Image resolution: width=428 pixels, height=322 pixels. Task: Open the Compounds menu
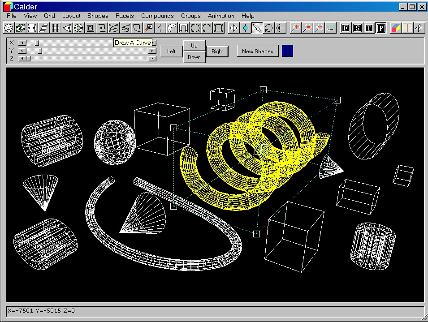[157, 16]
